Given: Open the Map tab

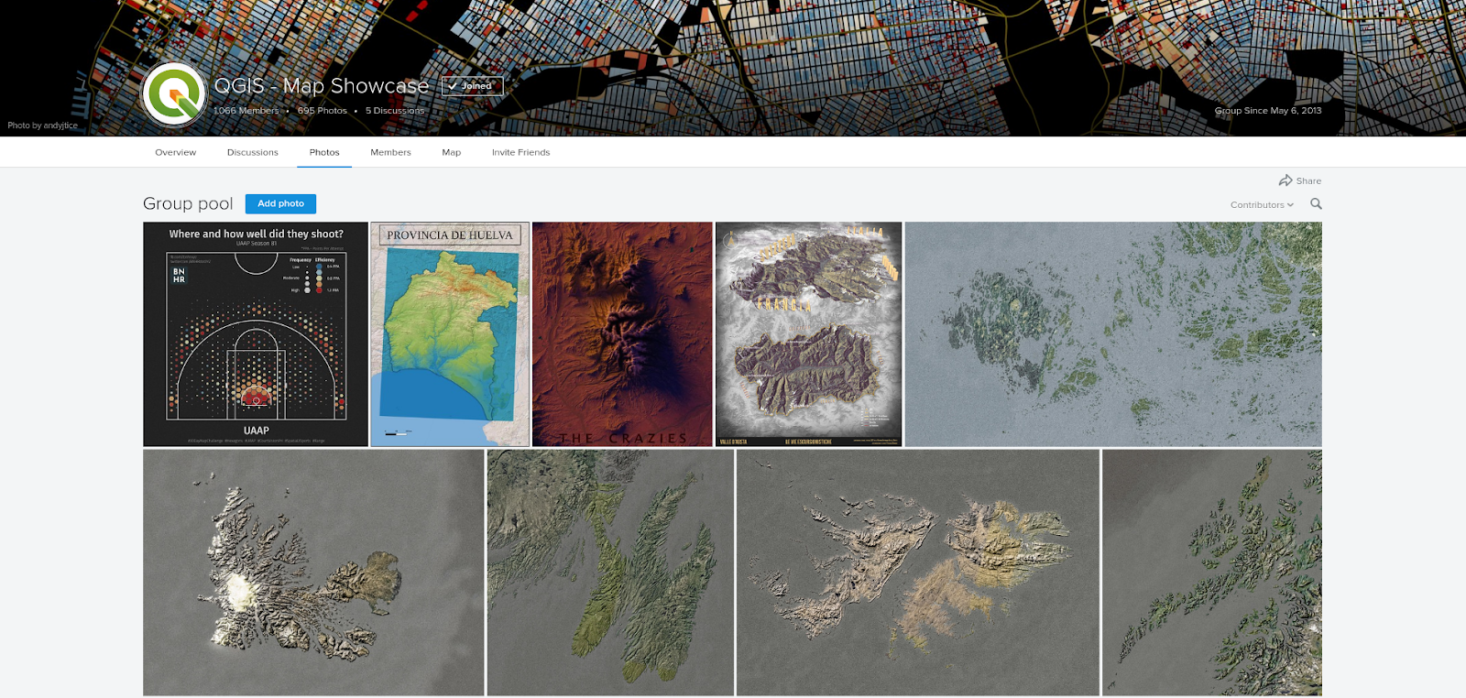Looking at the screenshot, I should 451,152.
